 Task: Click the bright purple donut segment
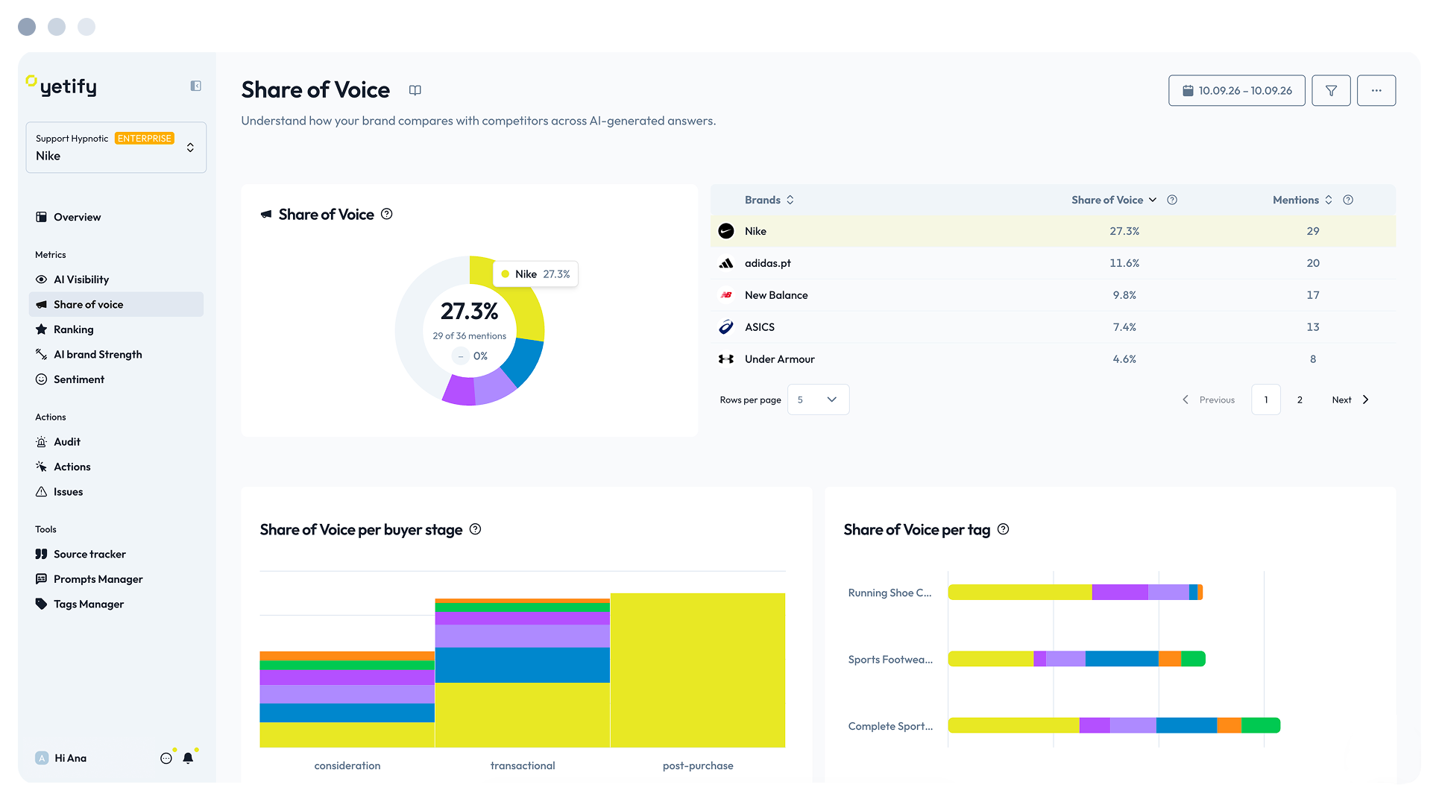pos(459,391)
